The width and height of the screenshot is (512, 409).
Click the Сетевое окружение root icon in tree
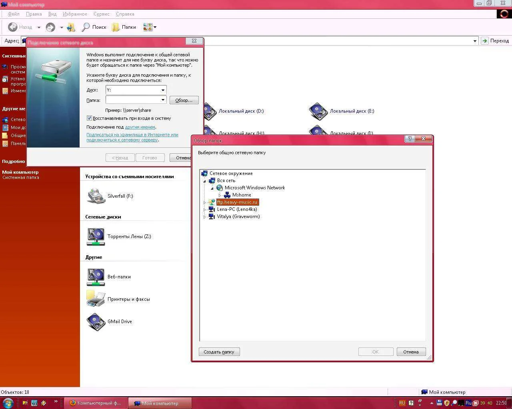coord(204,173)
